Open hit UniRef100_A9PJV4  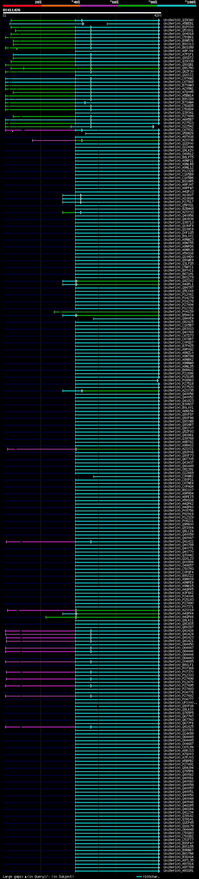coord(178,51)
